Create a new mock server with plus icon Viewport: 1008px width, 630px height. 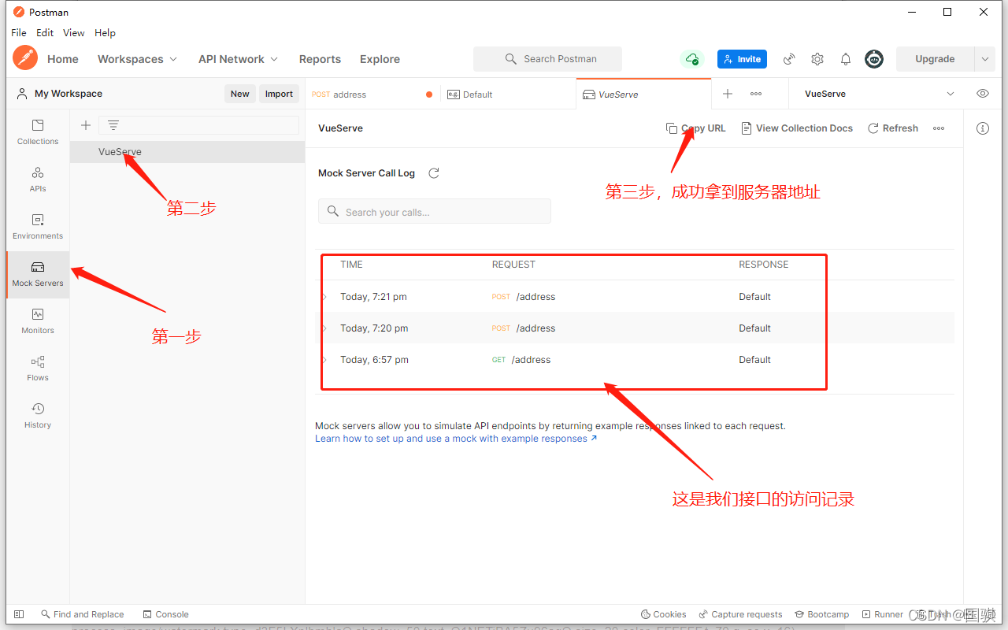tap(86, 125)
